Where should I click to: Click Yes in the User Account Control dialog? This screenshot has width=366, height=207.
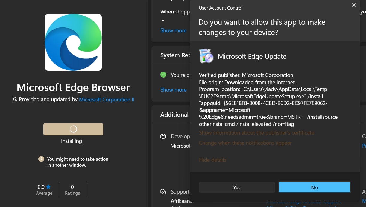click(x=237, y=187)
